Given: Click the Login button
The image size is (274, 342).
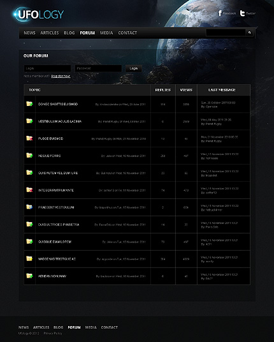Looking at the screenshot, I should point(134,68).
